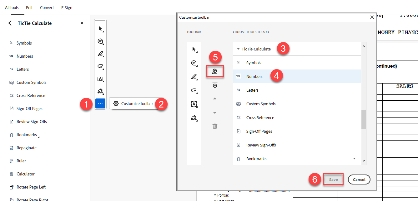Close the TicTie Calculate side panel
Screen dimensions: 418x201
click(82, 23)
